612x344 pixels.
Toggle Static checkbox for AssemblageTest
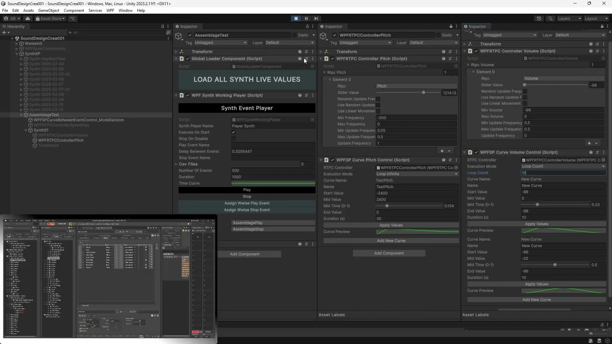click(294, 35)
